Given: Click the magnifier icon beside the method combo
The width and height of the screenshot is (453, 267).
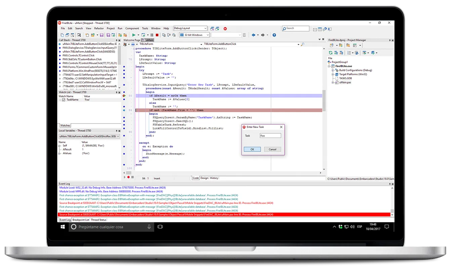Looking at the screenshot, I should coord(303,44).
